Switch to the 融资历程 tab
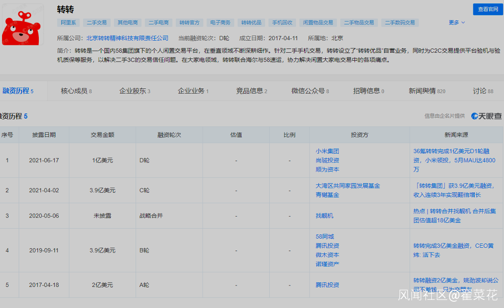The width and height of the screenshot is (504, 308). [18, 91]
